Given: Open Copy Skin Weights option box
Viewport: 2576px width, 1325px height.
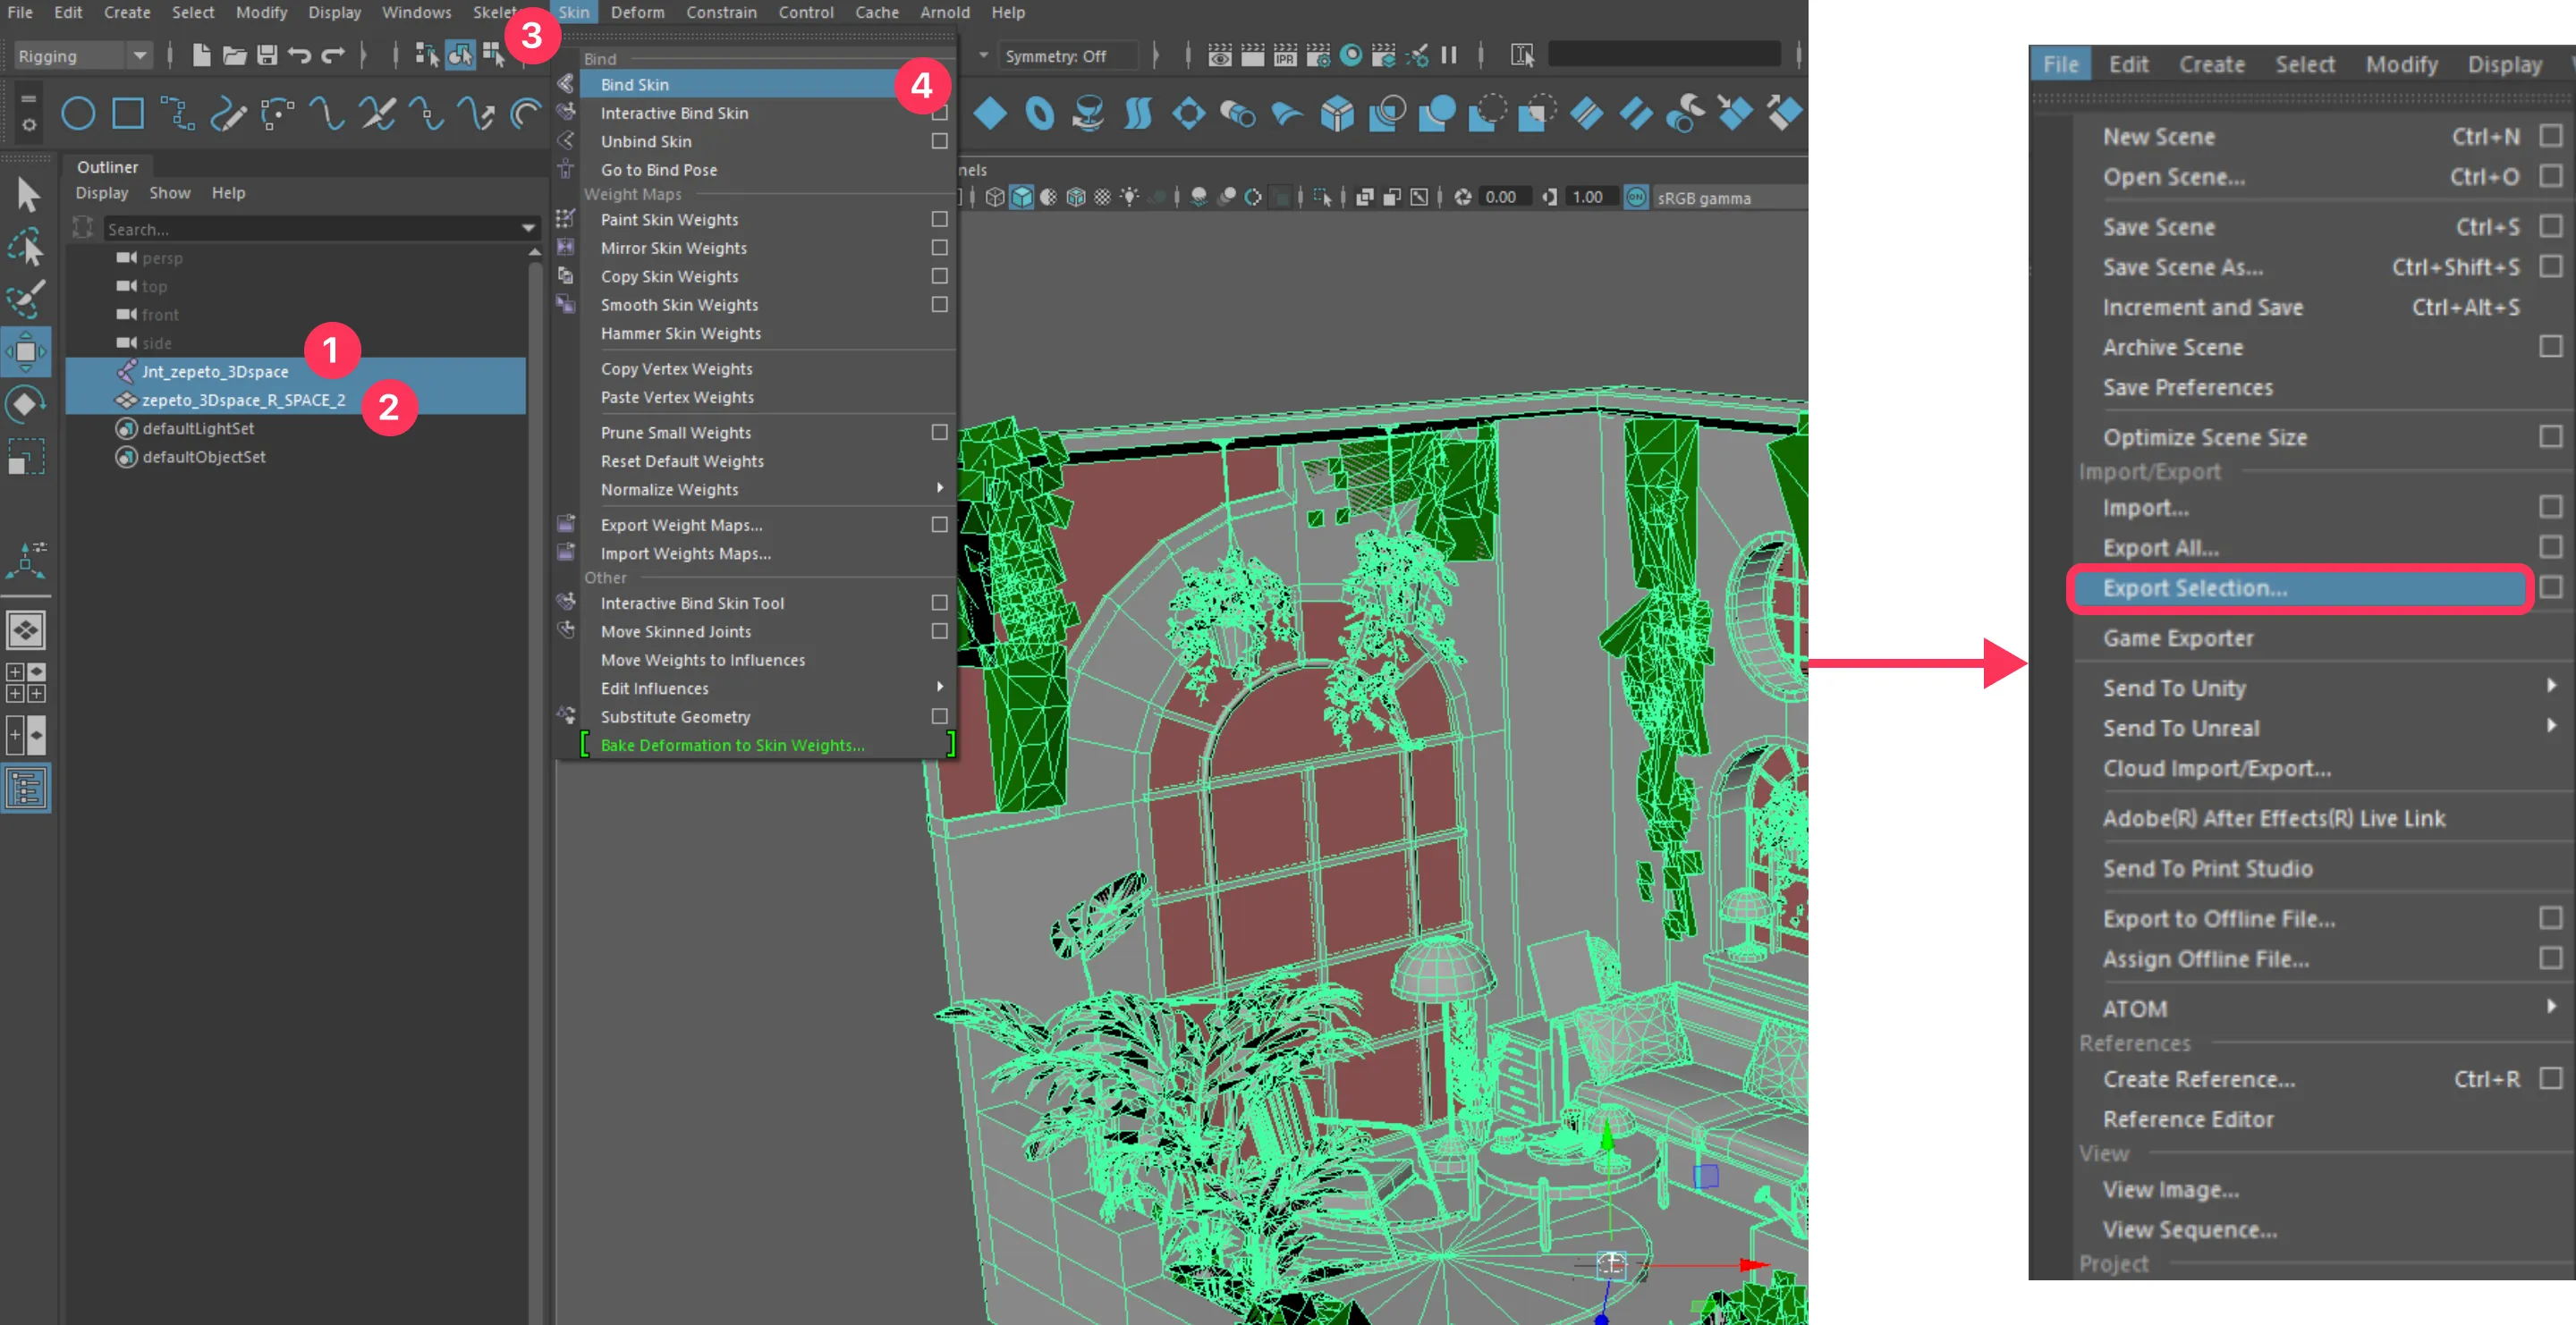Looking at the screenshot, I should [x=939, y=275].
